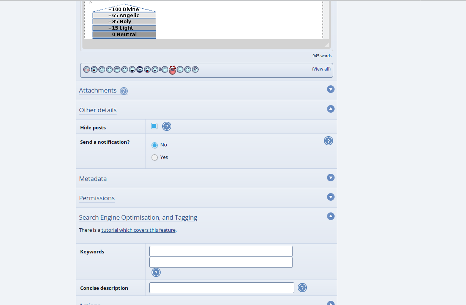
Task: Click the Concise description text field
Action: (x=221, y=288)
